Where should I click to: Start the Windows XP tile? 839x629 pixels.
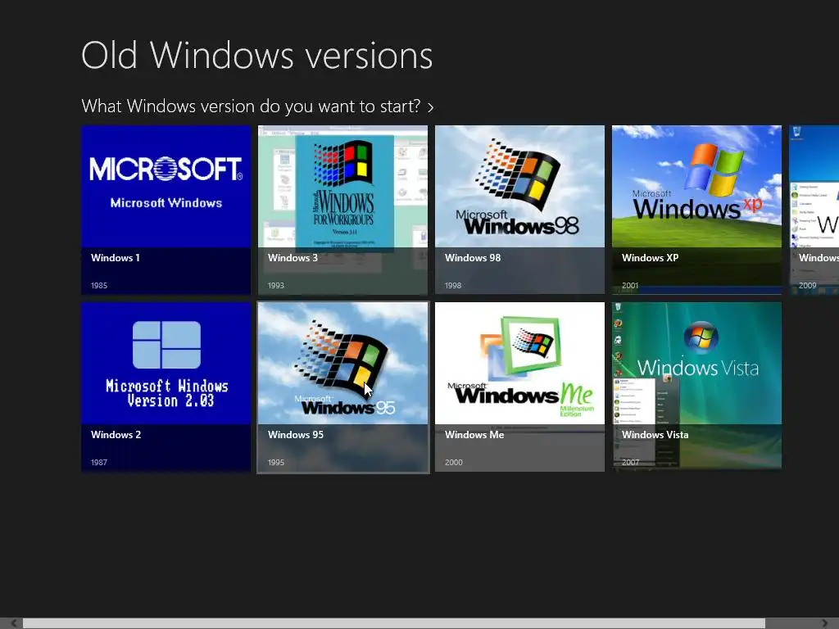[x=696, y=210]
